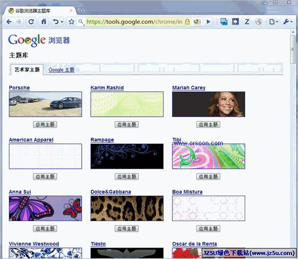Click the Z toolbar icon

point(247,21)
